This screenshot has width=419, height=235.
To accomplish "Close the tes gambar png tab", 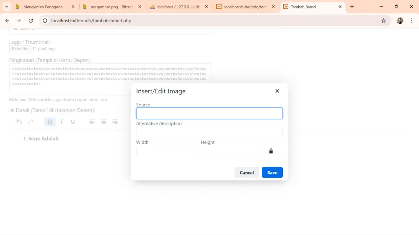I will [x=140, y=7].
